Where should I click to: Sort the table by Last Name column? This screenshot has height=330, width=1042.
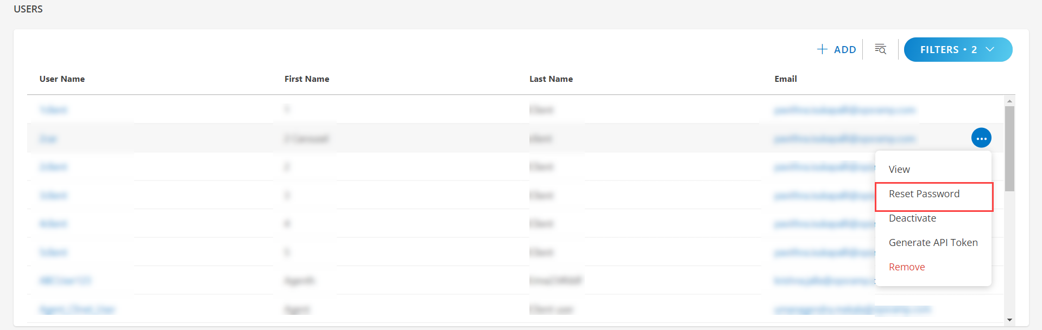pos(551,79)
